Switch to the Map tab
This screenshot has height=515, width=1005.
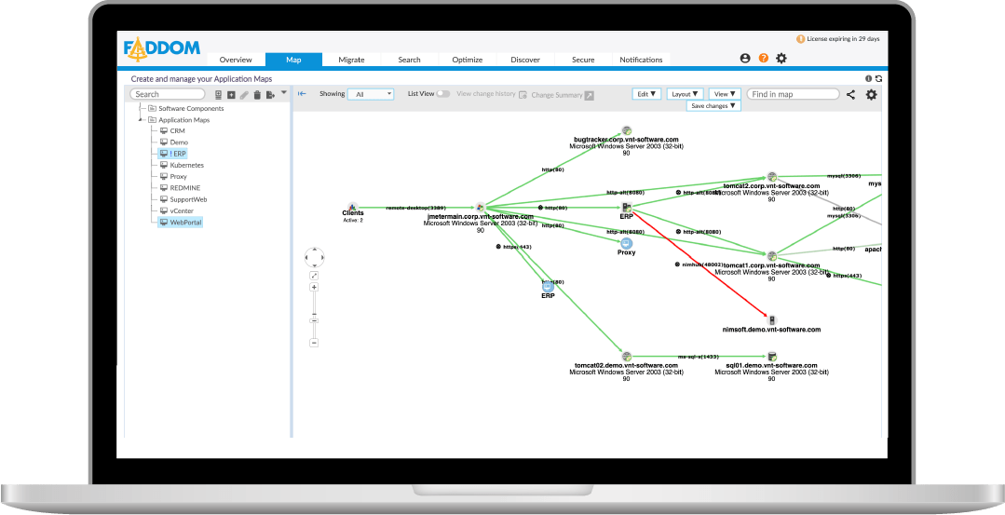293,60
